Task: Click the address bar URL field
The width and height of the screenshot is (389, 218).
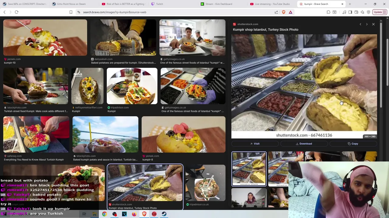Action: 176,12
